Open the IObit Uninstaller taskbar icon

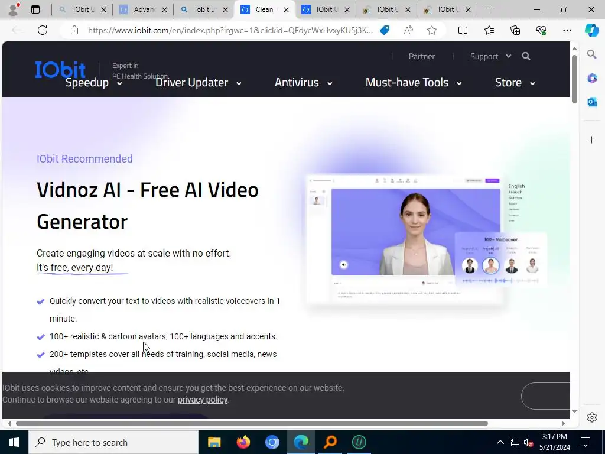(x=359, y=442)
